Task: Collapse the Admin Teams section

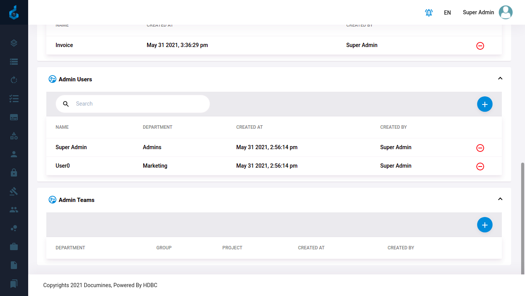Action: pyautogui.click(x=500, y=199)
